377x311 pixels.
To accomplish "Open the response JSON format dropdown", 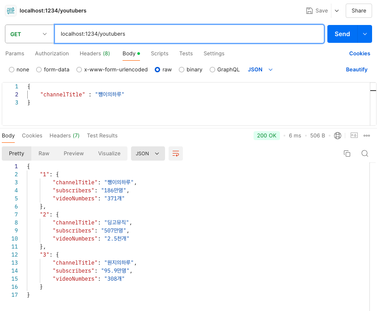I will 148,153.
